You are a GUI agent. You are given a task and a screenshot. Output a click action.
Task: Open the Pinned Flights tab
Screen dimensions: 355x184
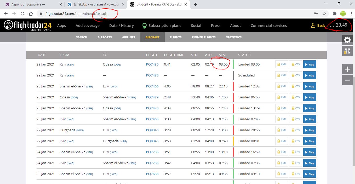coord(204,37)
